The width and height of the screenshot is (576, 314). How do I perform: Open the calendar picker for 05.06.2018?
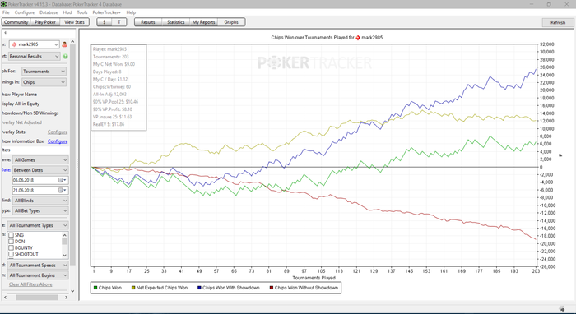coord(63,180)
